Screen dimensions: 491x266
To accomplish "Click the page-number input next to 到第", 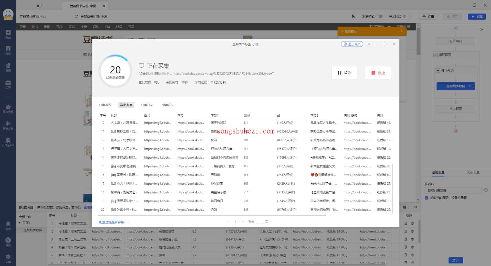I will point(260,222).
